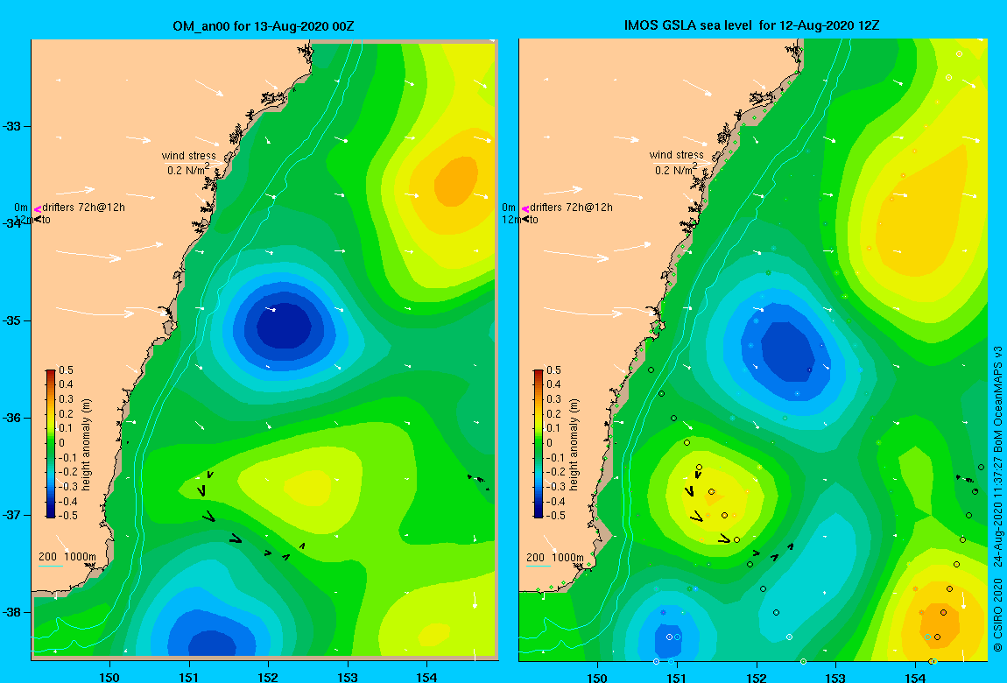Image resolution: width=1007 pixels, height=683 pixels.
Task: Click the magenta 0m drifter arrow in OM_an00 legend
Action: tap(38, 208)
